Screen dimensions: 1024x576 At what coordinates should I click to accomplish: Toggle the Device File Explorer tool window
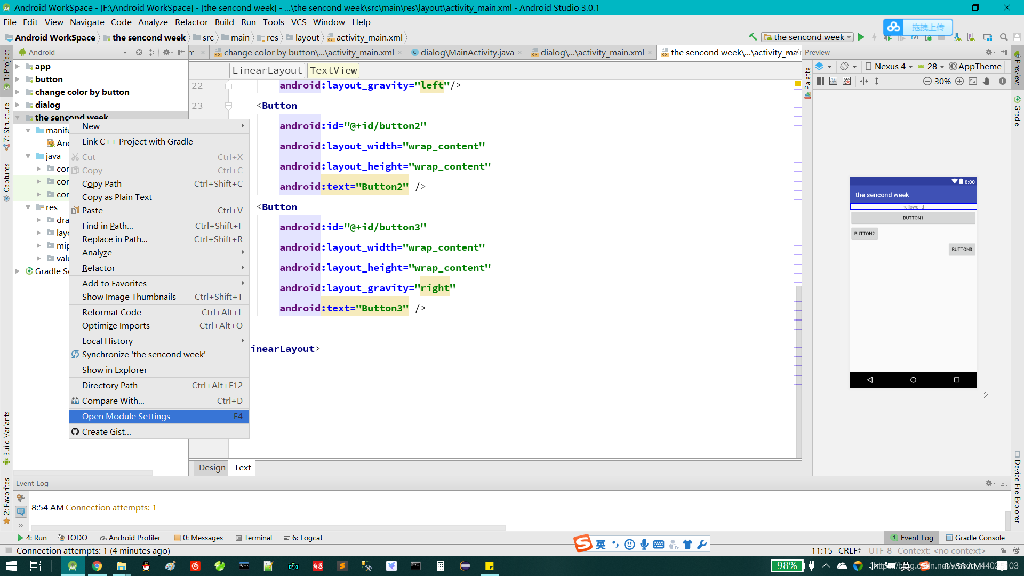[x=1017, y=487]
